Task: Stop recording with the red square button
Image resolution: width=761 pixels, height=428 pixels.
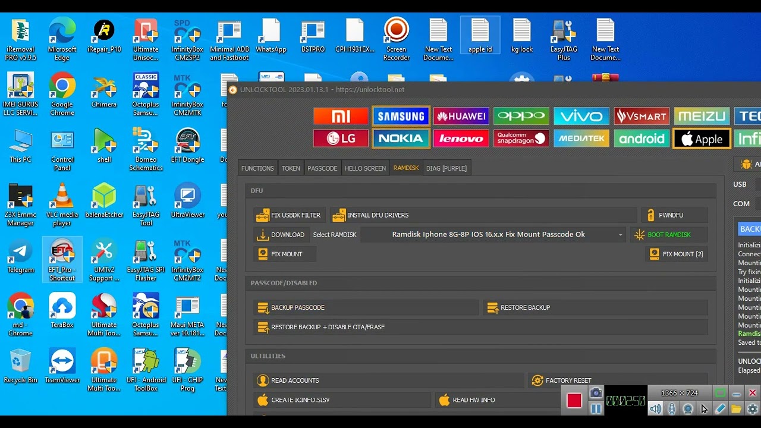Action: (574, 401)
